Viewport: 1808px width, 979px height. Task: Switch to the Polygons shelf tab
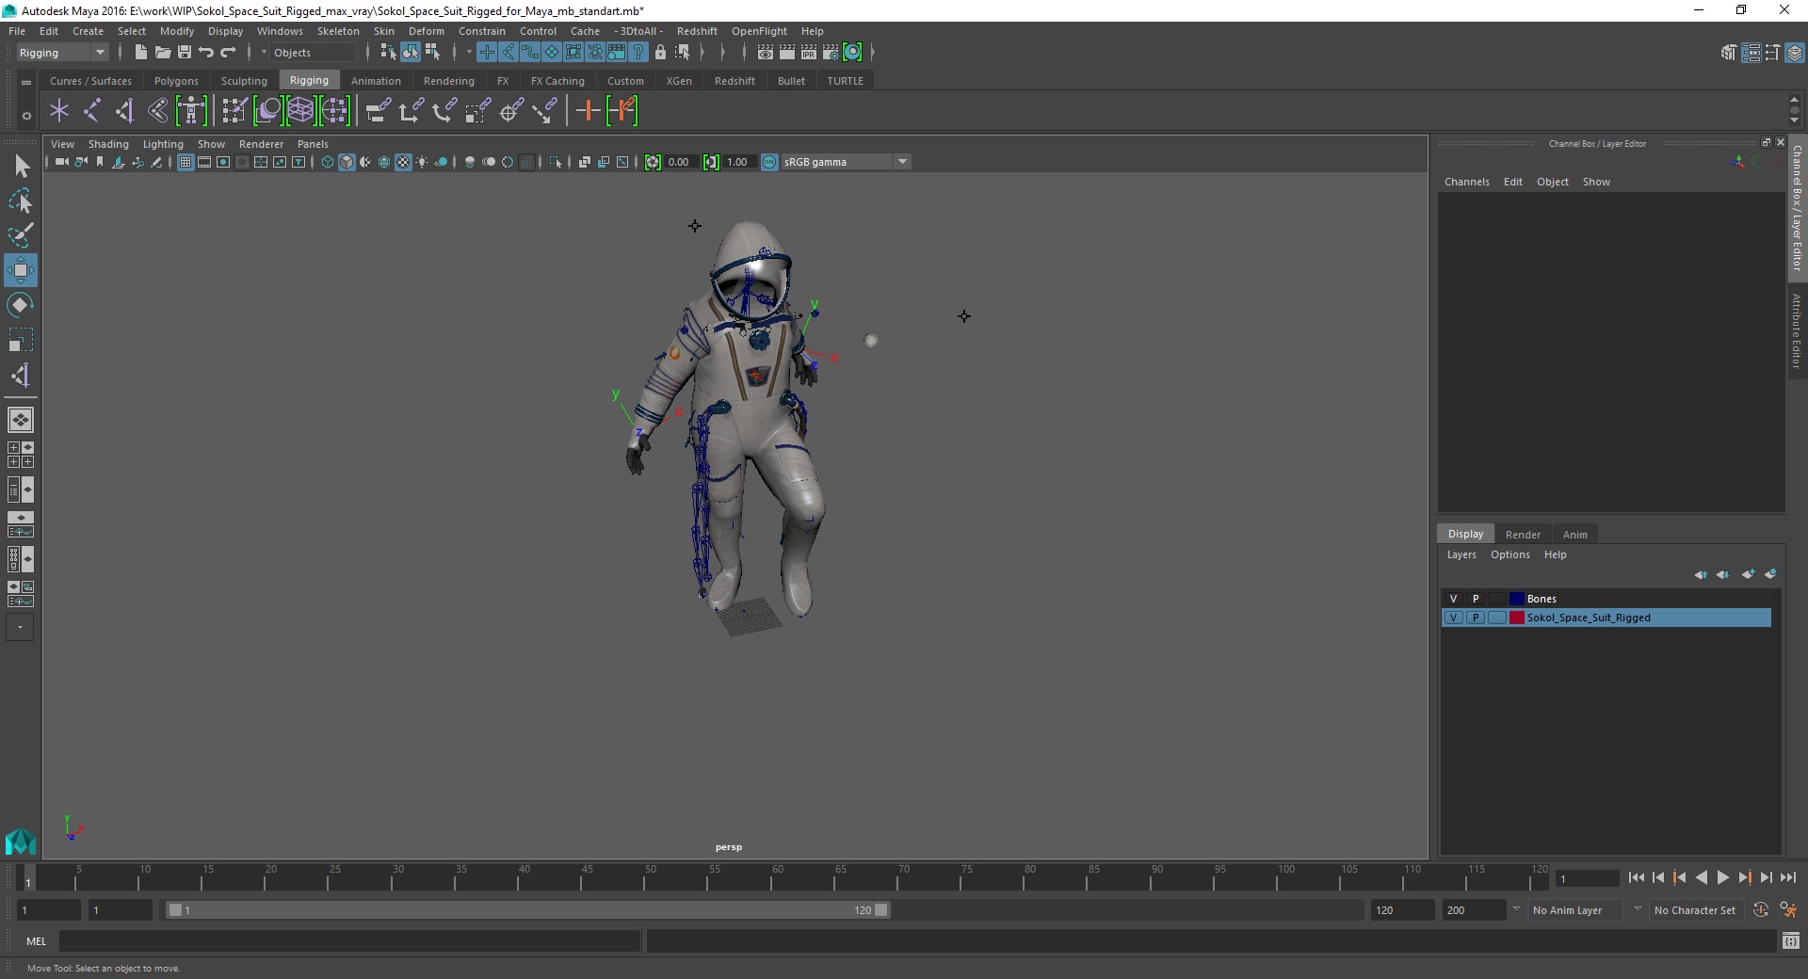coord(176,81)
